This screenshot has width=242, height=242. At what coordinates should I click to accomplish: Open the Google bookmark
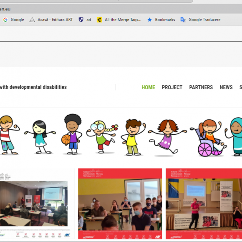pyautogui.click(x=14, y=20)
